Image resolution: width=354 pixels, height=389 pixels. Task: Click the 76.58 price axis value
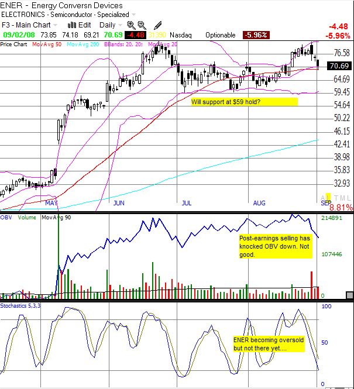point(342,53)
